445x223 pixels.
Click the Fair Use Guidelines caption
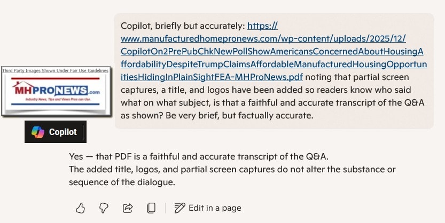tap(56, 71)
